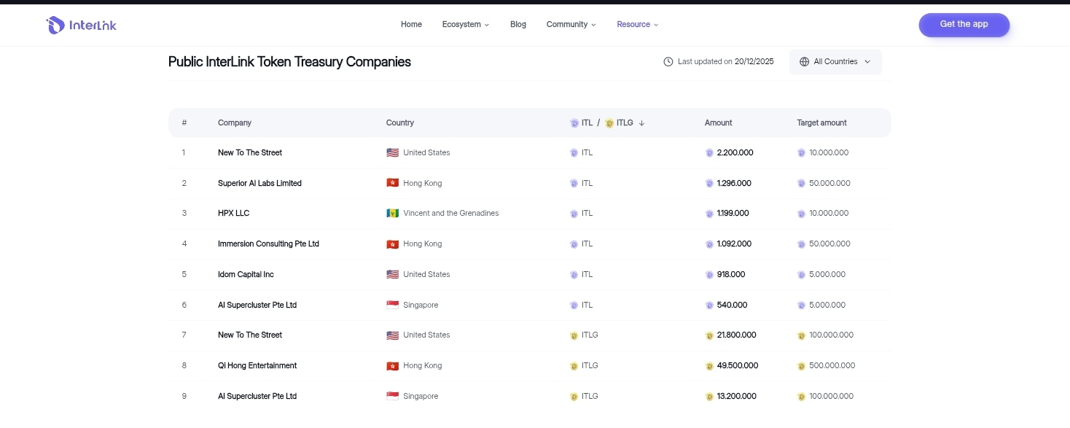The width and height of the screenshot is (1070, 428).
Task: Click the Target amount column header
Action: click(821, 123)
